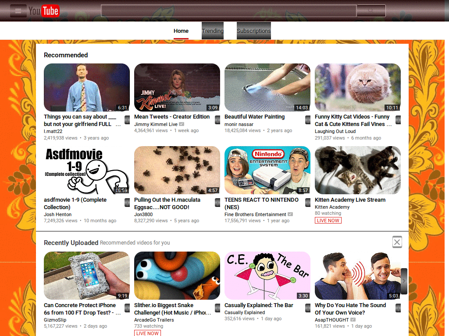Focus the YouTube search field
The width and height of the screenshot is (449, 336).
point(229,11)
